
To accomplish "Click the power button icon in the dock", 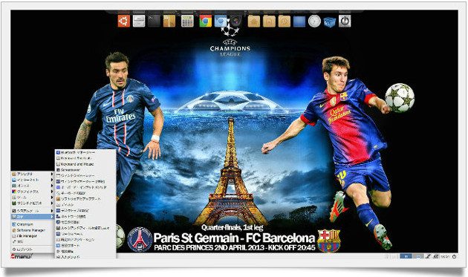I will coord(345,22).
